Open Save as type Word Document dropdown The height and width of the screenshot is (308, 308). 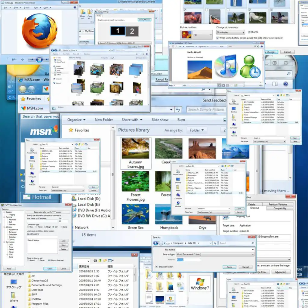pyautogui.click(x=215, y=254)
